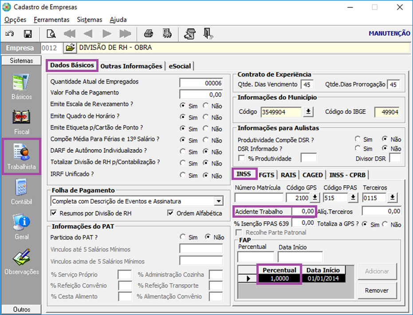
Task: Select Sim for Produtividade Compõe DSR
Action: tap(358, 139)
